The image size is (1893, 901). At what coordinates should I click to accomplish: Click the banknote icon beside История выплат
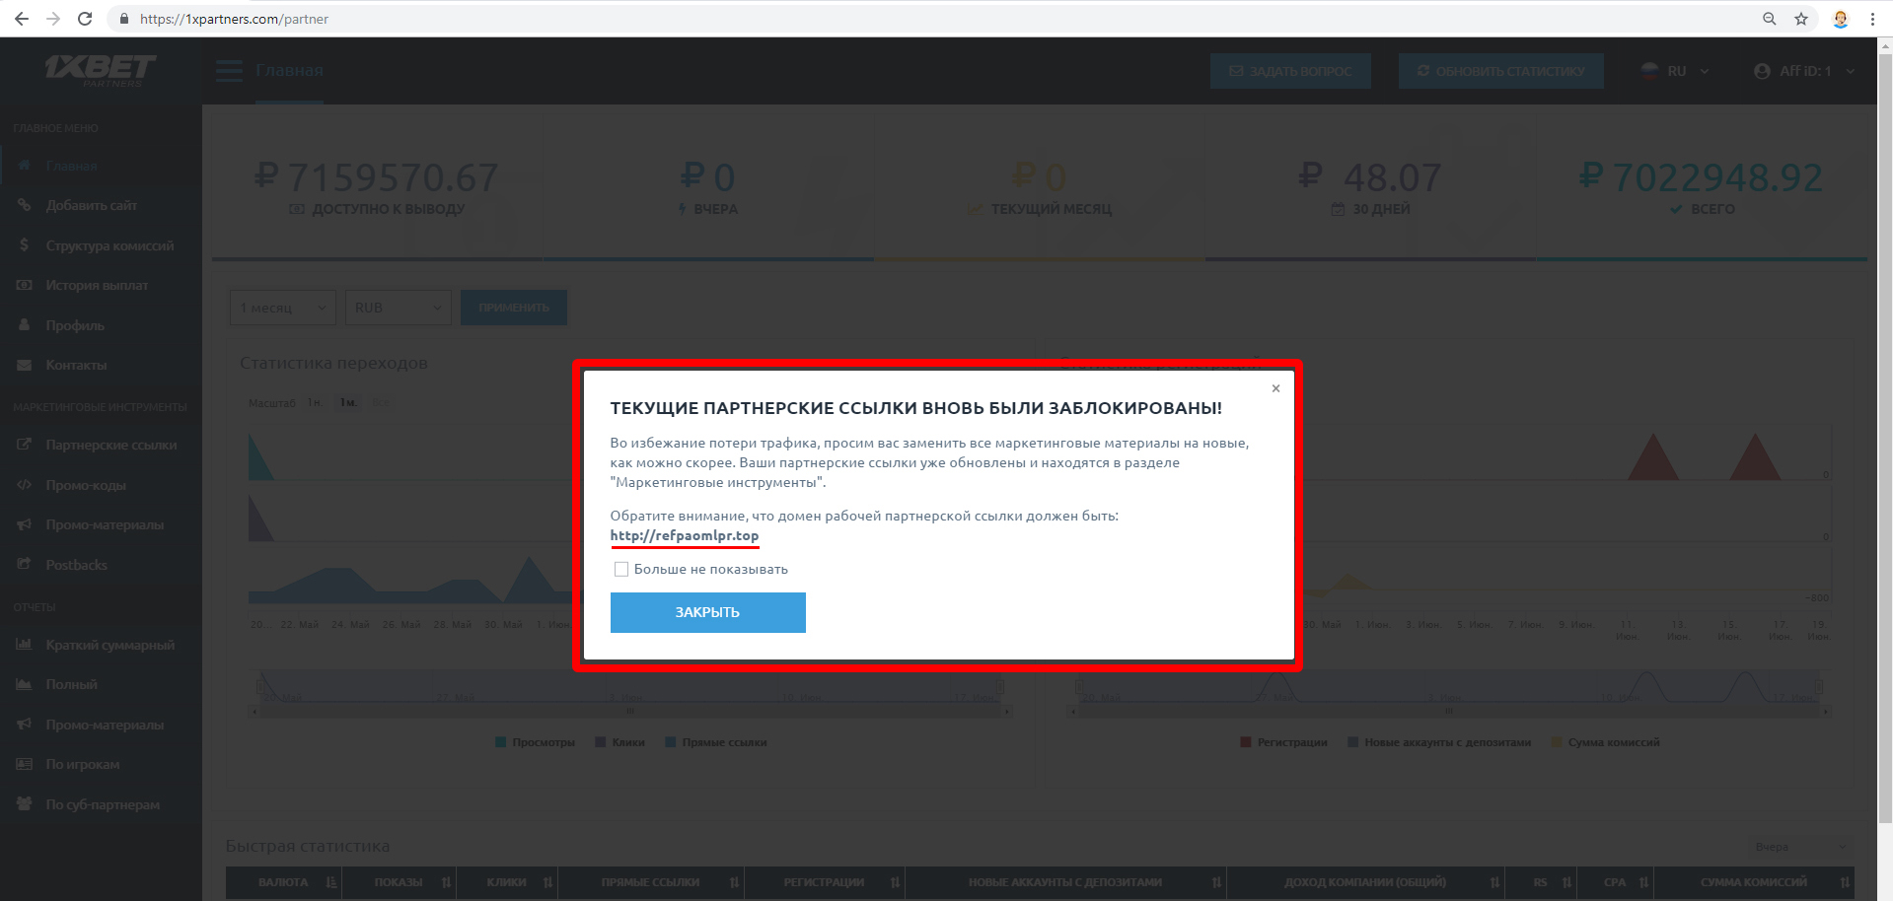(x=25, y=285)
